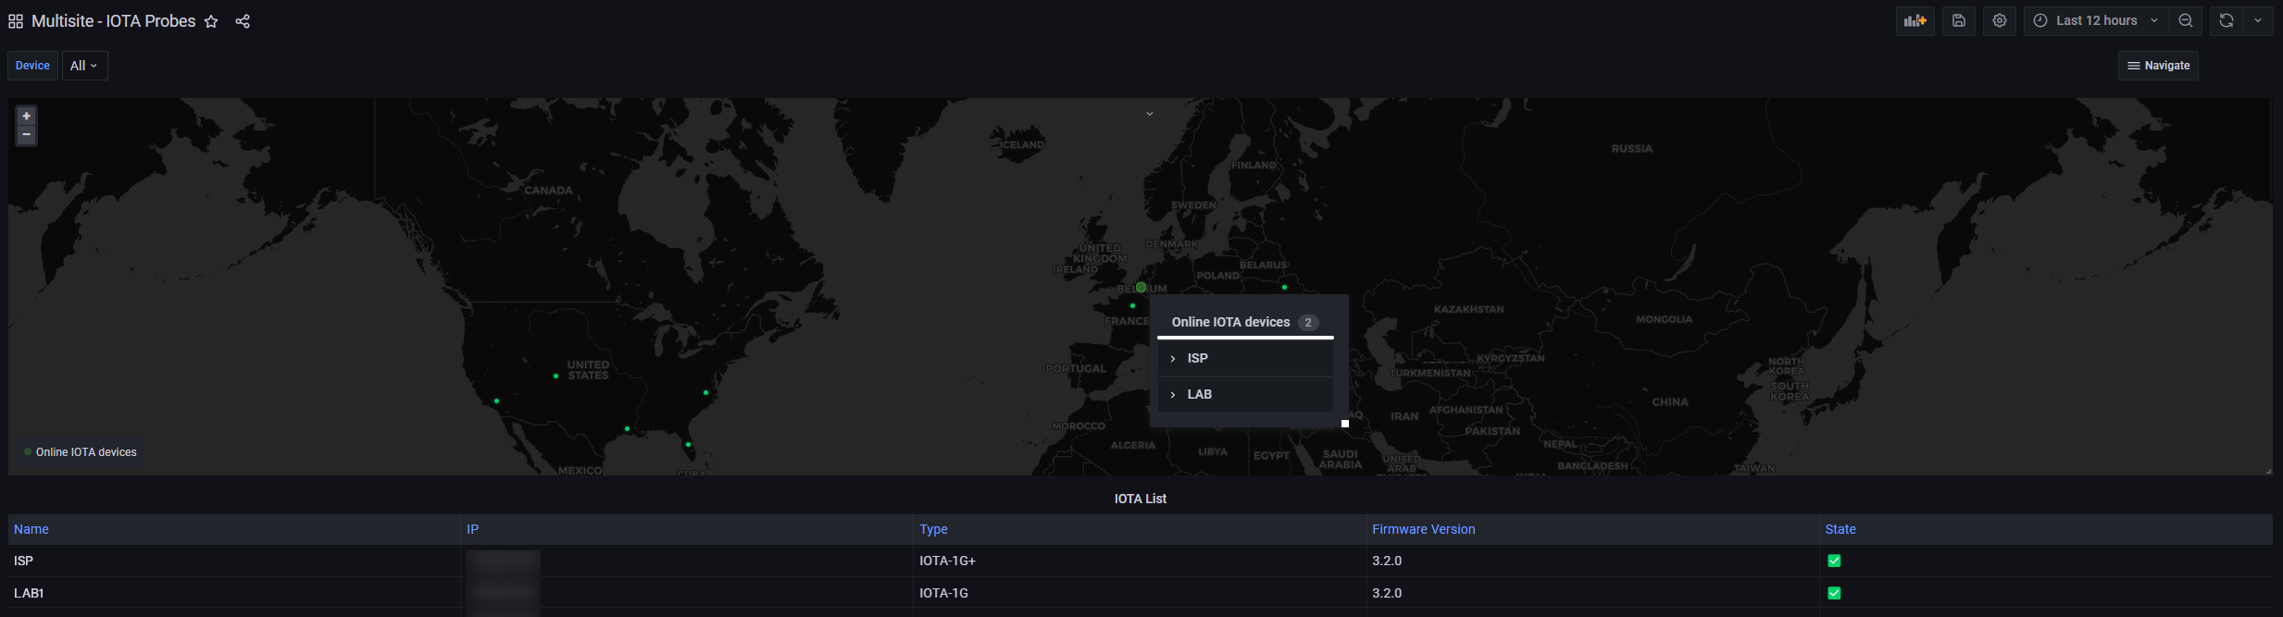Refresh the dashboard

2227,20
